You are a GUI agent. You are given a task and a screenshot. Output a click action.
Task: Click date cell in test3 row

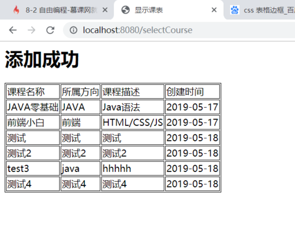[192, 168]
